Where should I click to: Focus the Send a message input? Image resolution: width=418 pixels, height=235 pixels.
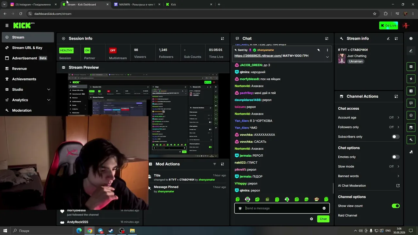[x=282, y=208]
